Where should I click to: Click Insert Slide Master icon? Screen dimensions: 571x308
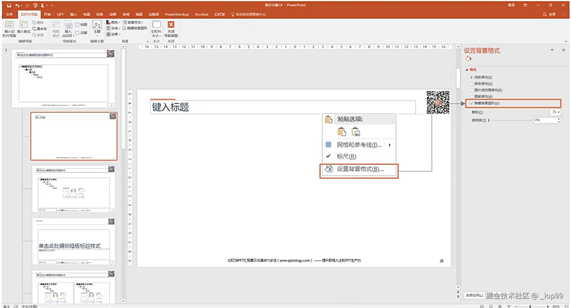(9, 25)
